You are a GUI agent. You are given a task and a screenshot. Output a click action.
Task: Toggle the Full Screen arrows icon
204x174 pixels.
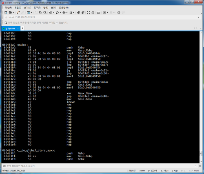(89, 13)
